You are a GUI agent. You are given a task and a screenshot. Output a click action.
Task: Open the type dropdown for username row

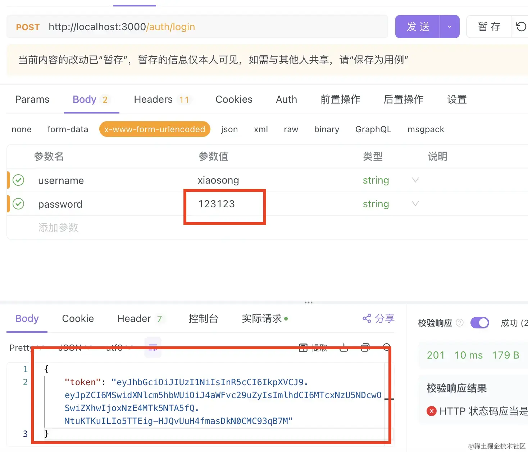[x=415, y=180]
